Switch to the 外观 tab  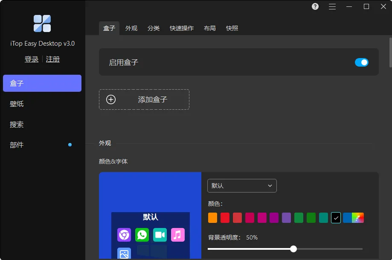click(131, 28)
